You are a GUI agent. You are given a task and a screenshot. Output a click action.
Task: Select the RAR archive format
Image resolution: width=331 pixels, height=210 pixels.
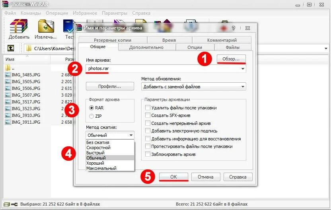(92, 108)
